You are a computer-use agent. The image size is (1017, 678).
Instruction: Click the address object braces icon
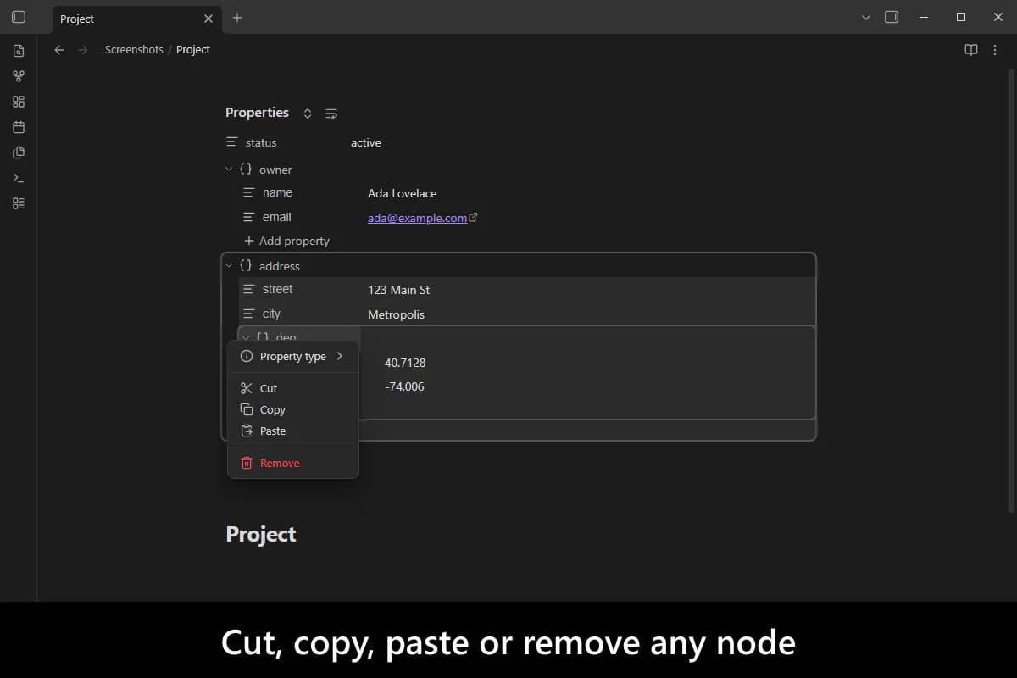point(246,265)
